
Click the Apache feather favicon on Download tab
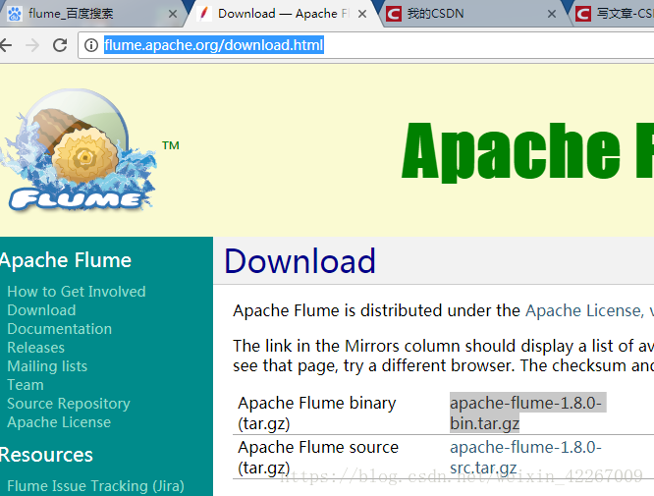(204, 14)
